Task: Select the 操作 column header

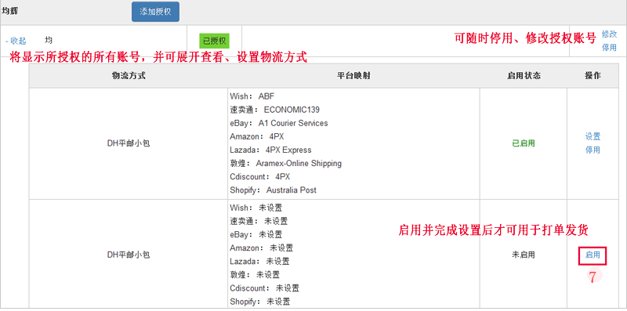Action: click(593, 76)
